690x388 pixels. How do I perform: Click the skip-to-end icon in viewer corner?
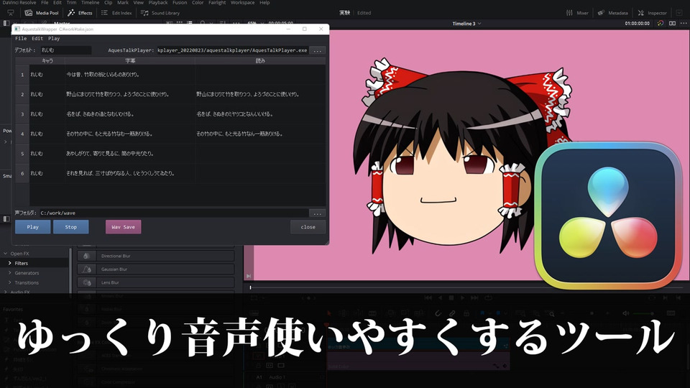[249, 276]
